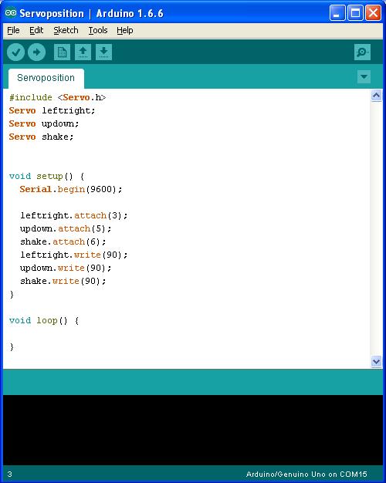Open the tab options dropdown arrow
386x483 pixels.
(364, 76)
